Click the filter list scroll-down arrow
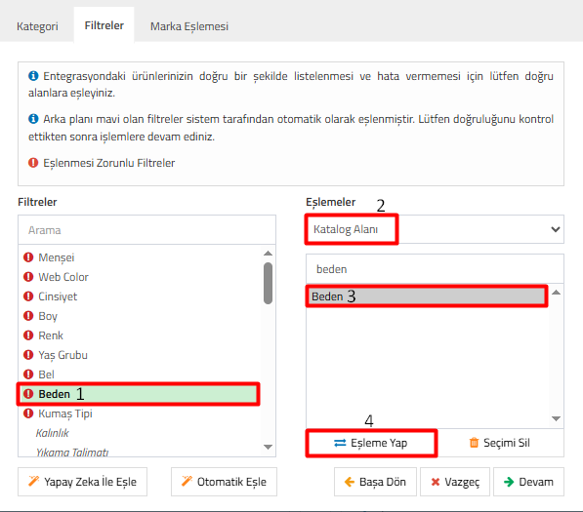This screenshot has width=583, height=512. [268, 447]
